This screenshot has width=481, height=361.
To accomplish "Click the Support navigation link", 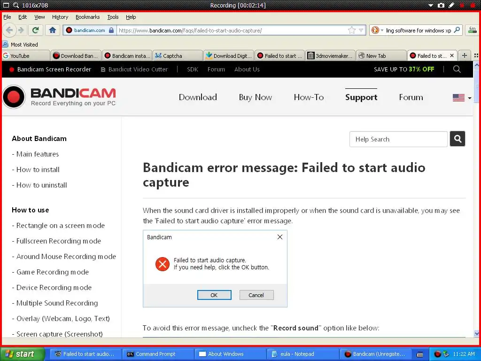I will coord(361,97).
